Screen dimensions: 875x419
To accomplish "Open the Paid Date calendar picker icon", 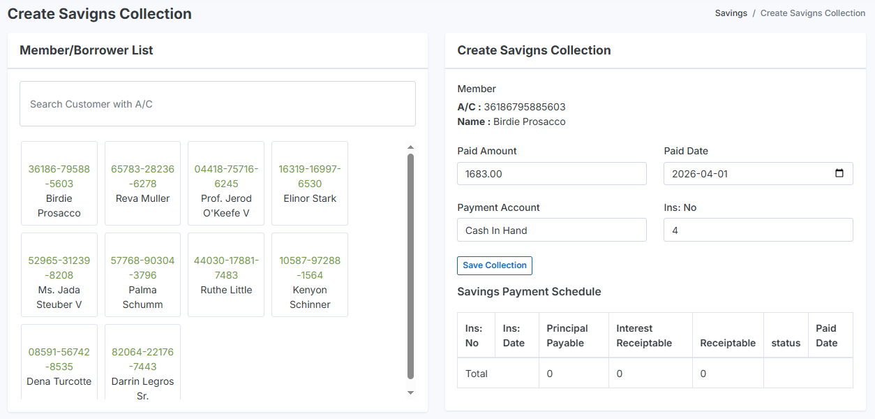I will (839, 174).
